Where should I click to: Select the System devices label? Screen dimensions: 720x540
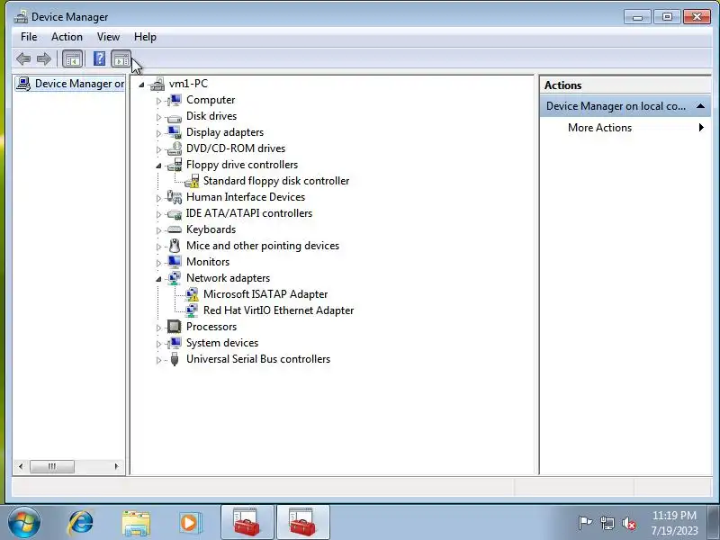pyautogui.click(x=222, y=343)
